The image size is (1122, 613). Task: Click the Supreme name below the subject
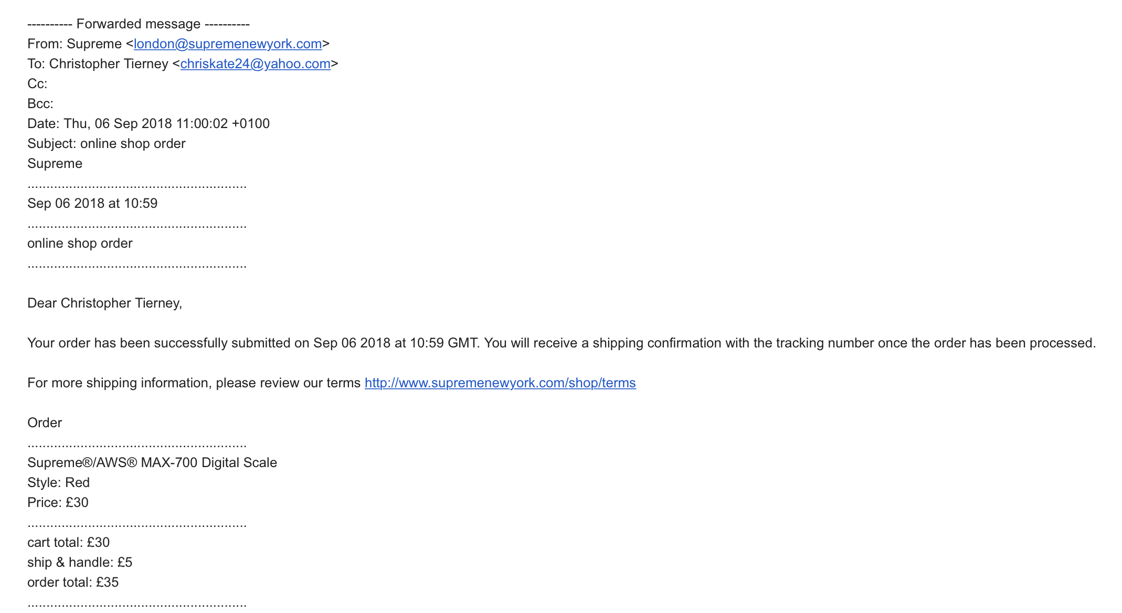55,163
